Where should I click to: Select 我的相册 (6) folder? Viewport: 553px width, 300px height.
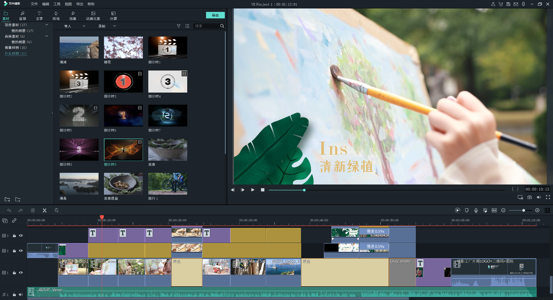point(21,42)
